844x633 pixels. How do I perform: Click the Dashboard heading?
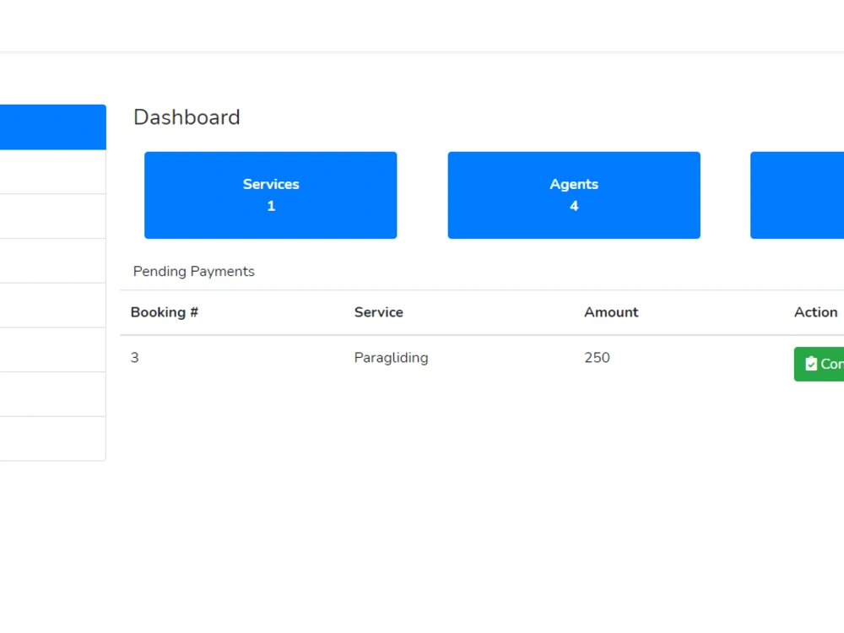point(187,117)
